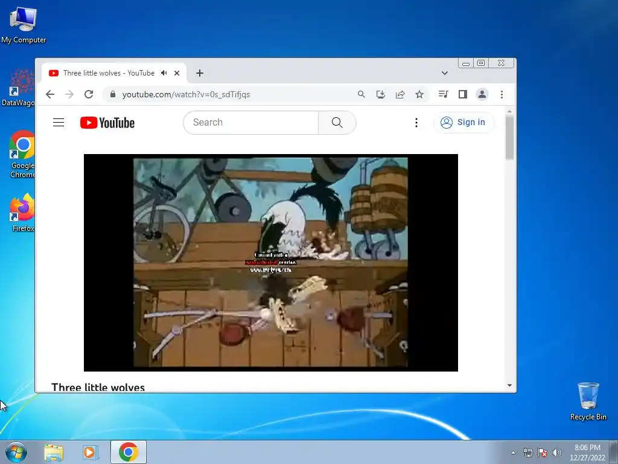Click the page scrollbar thumb
This screenshot has width=618, height=464.
pos(509,137)
